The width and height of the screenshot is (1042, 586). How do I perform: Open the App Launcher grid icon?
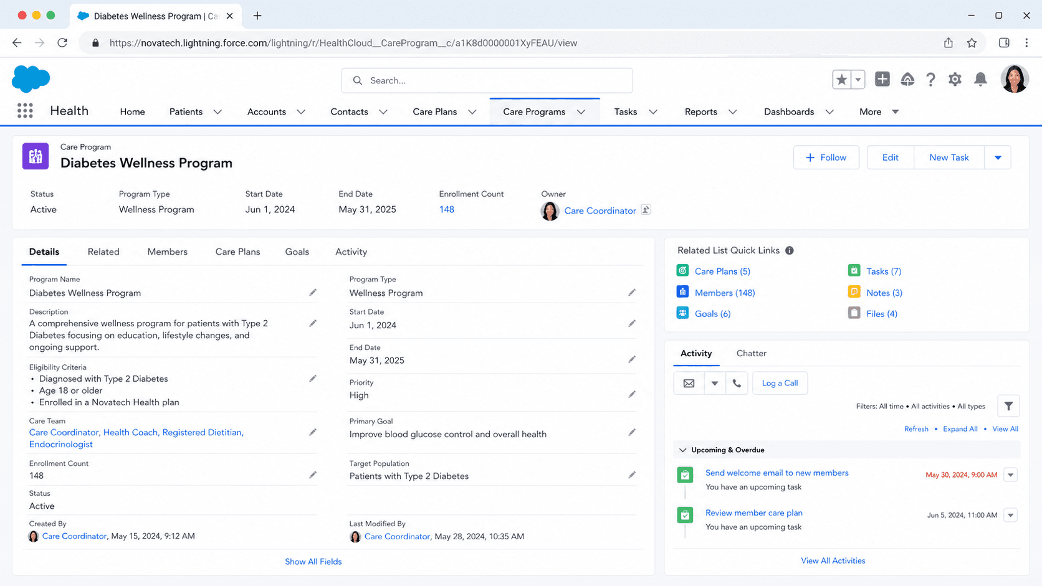(25, 111)
